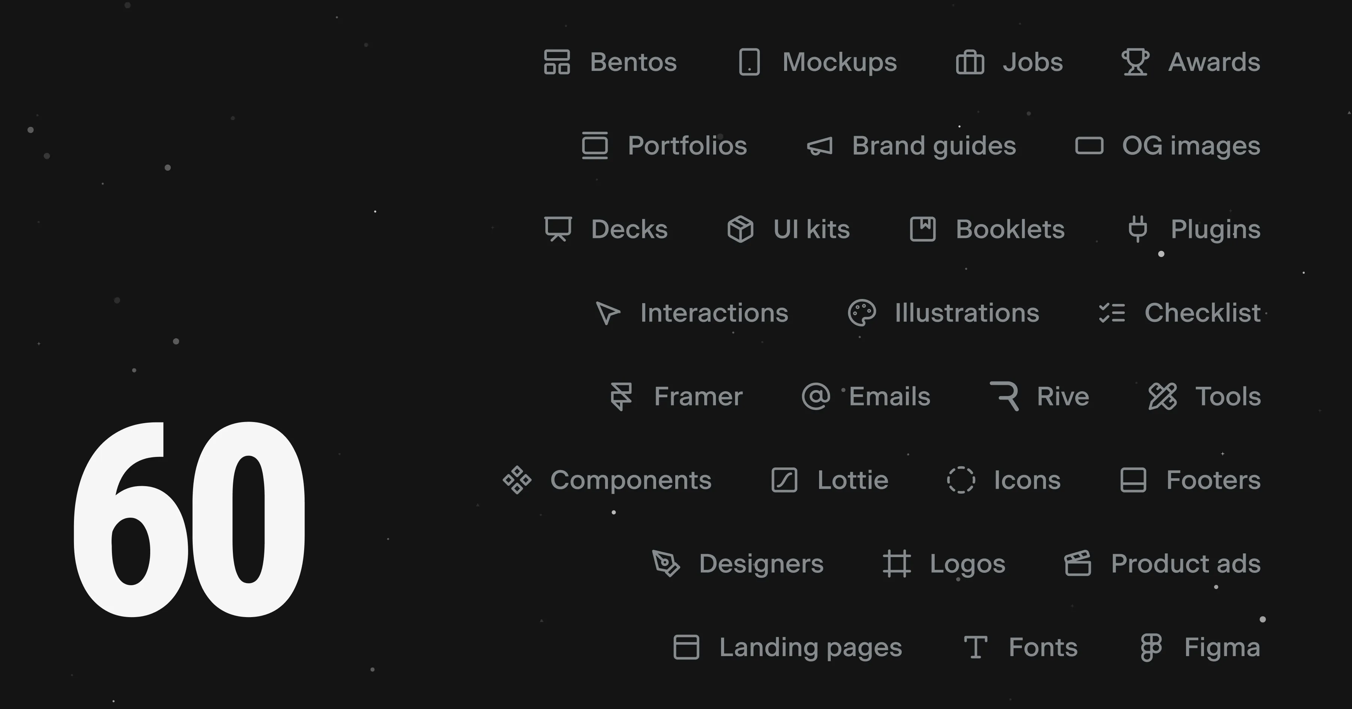Click the Framer logo icon
The width and height of the screenshot is (1352, 709).
click(x=622, y=397)
